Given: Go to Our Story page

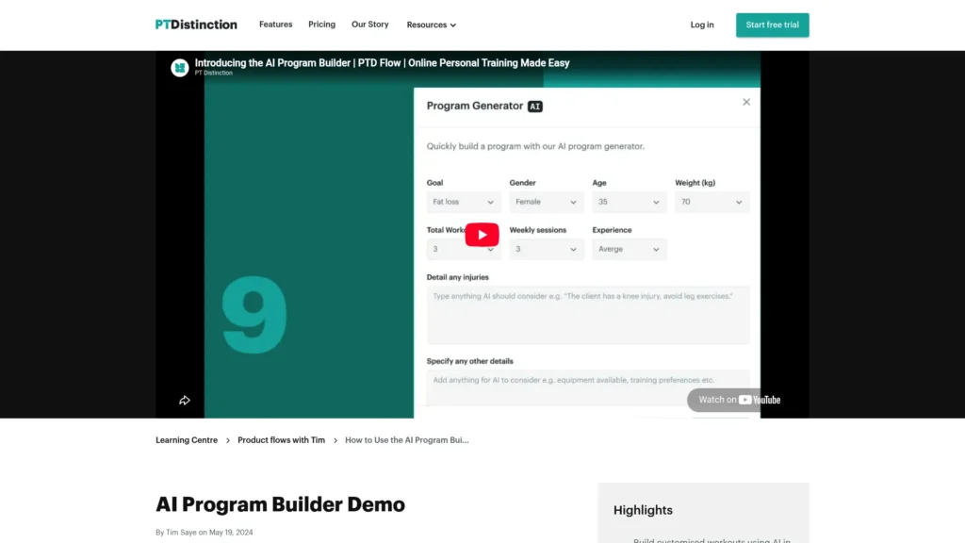Looking at the screenshot, I should 369,25.
